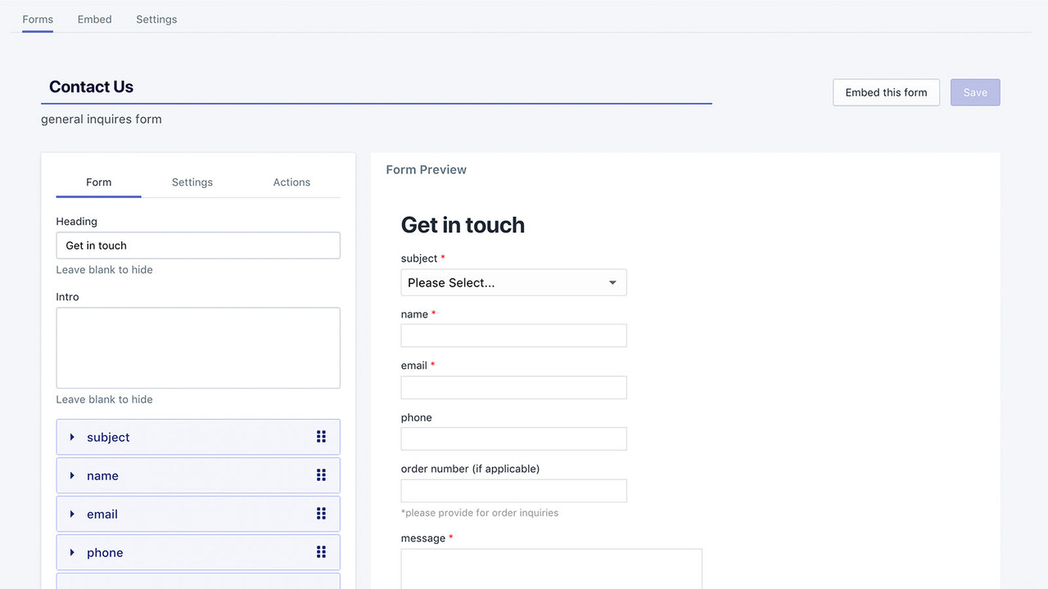Click the drag handle on the name field

[x=321, y=474]
